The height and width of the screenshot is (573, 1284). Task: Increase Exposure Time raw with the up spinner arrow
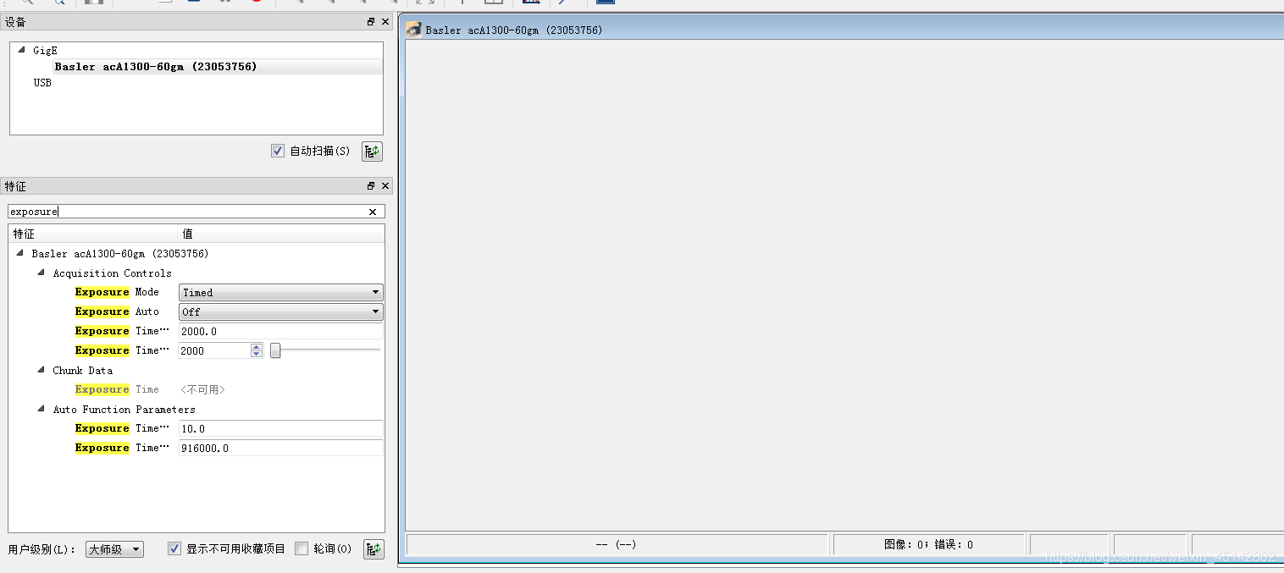pos(257,346)
